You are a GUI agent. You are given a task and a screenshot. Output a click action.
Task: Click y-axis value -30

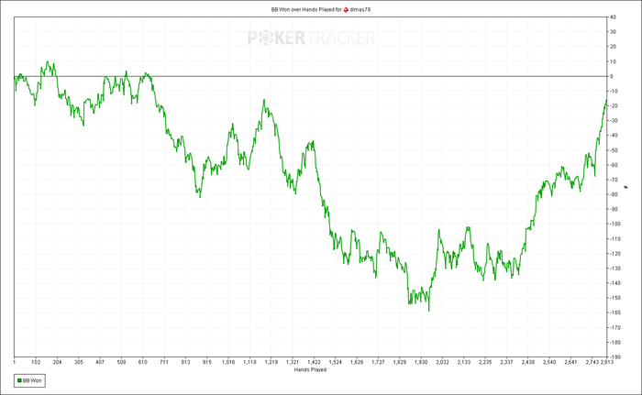614,120
